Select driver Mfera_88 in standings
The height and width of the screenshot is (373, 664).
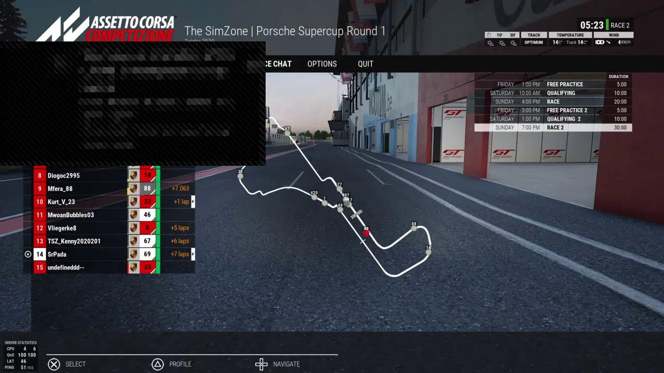pyautogui.click(x=60, y=189)
